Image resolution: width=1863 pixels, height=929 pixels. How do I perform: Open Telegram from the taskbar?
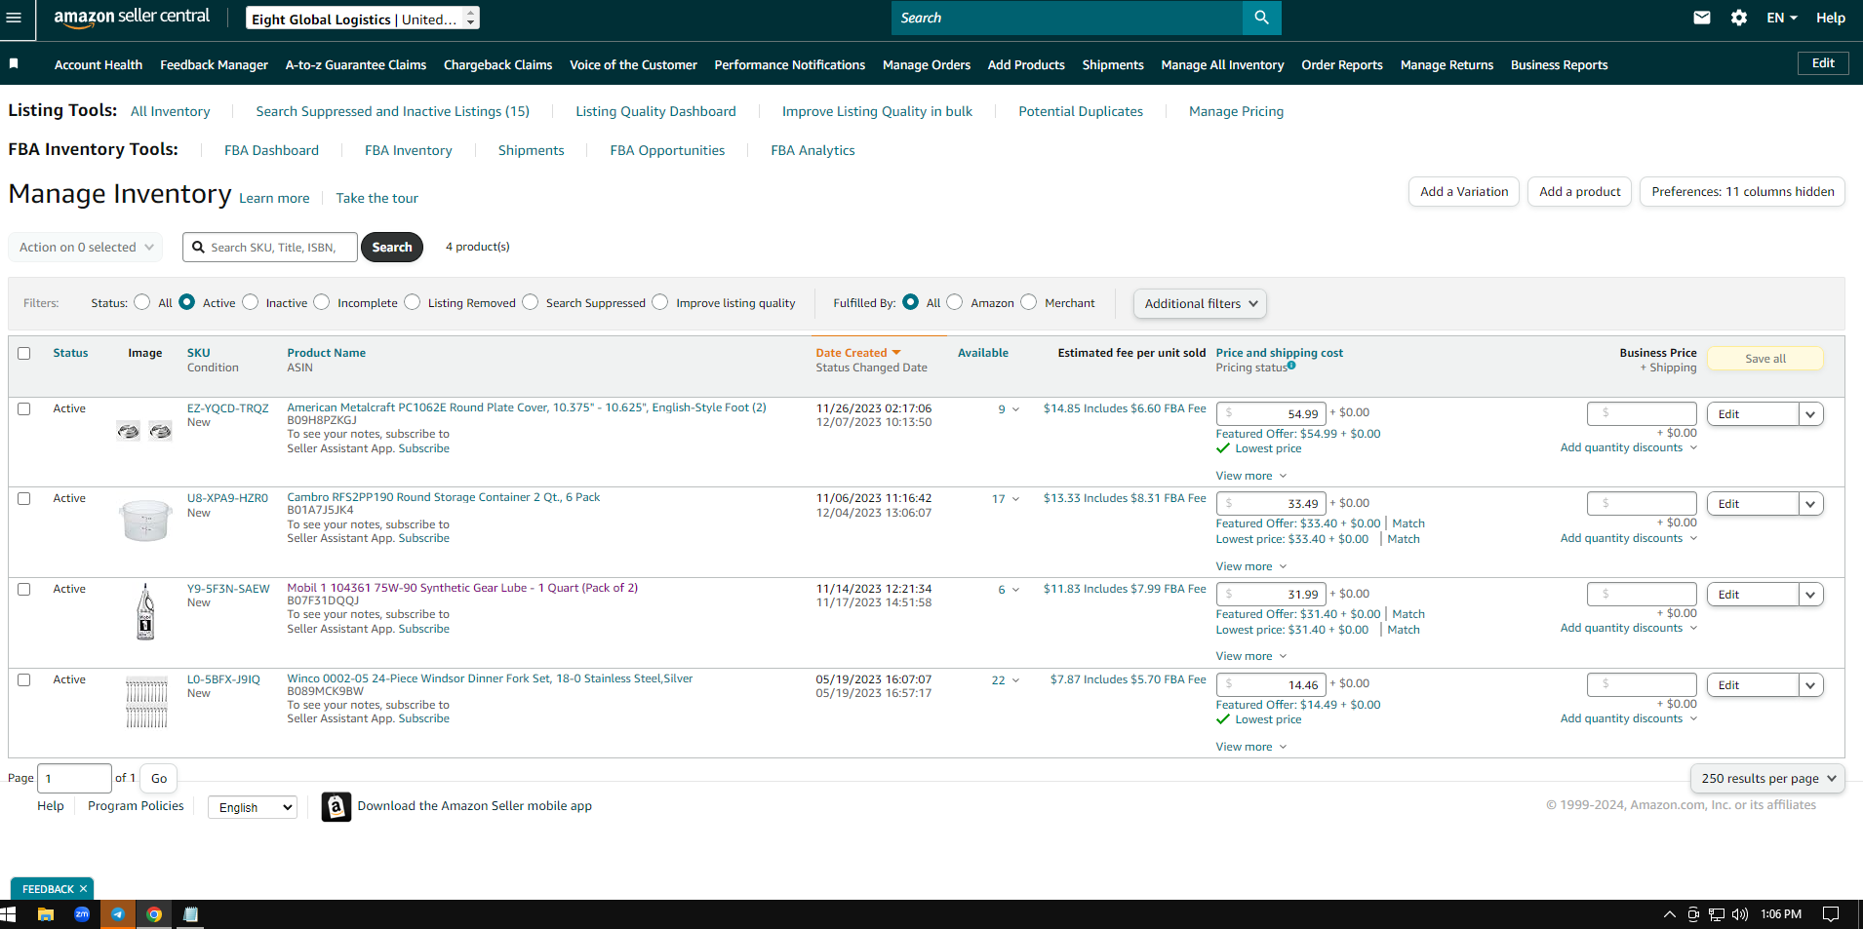click(x=118, y=914)
